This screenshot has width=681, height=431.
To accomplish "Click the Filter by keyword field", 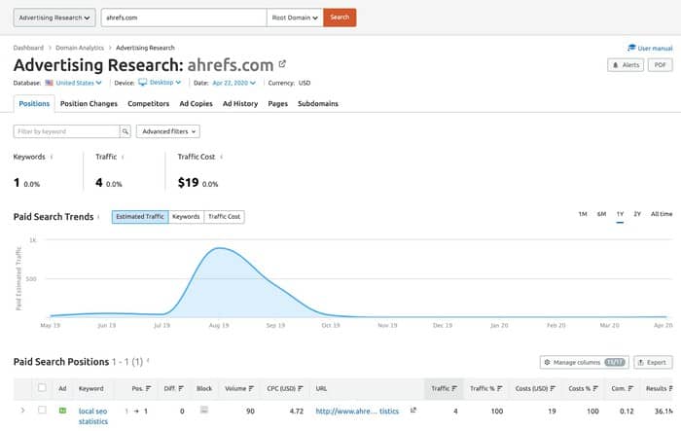I will click(66, 131).
